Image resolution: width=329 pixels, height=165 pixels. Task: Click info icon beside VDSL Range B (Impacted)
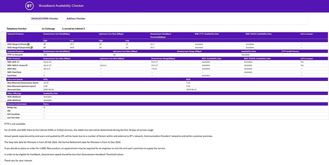(32, 48)
